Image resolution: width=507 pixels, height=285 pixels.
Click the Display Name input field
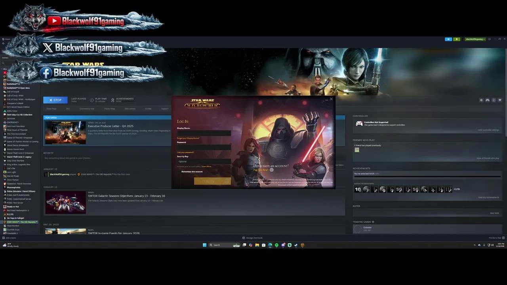204,133
